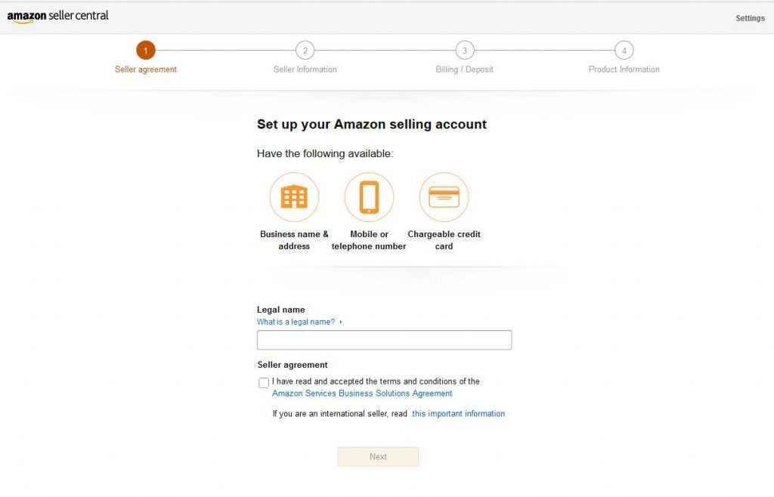
Task: Select step 4 circle in progress bar
Action: pyautogui.click(x=624, y=51)
